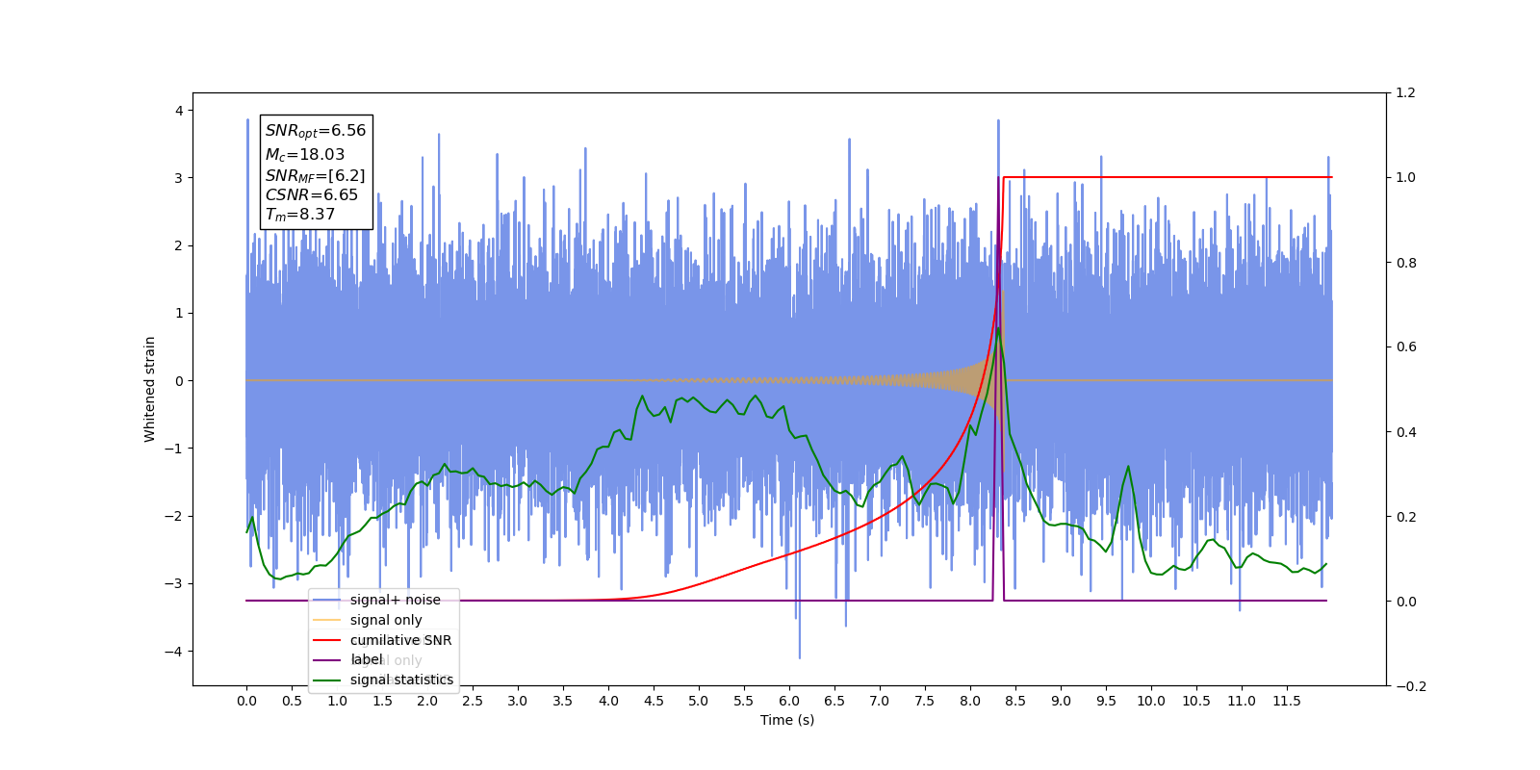The height and width of the screenshot is (770, 1540).
Task: Click the 0.6 tick on right axis
Action: [x=1405, y=346]
